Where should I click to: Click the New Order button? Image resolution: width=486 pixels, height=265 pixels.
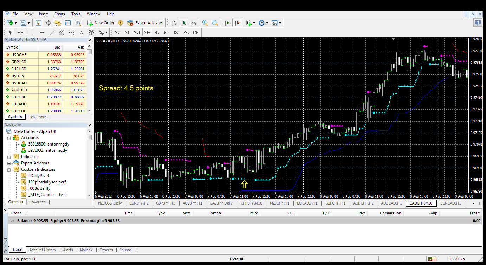(x=101, y=23)
